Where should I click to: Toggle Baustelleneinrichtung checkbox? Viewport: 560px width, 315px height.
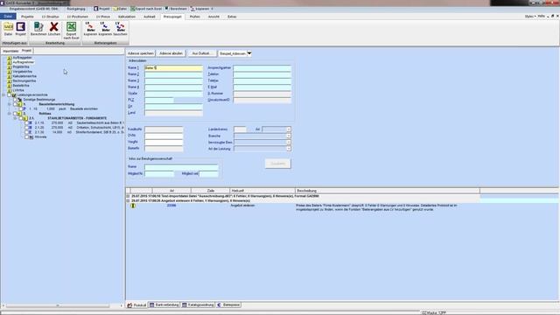tap(15, 104)
